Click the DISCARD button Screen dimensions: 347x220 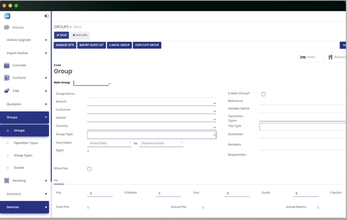click(80, 35)
